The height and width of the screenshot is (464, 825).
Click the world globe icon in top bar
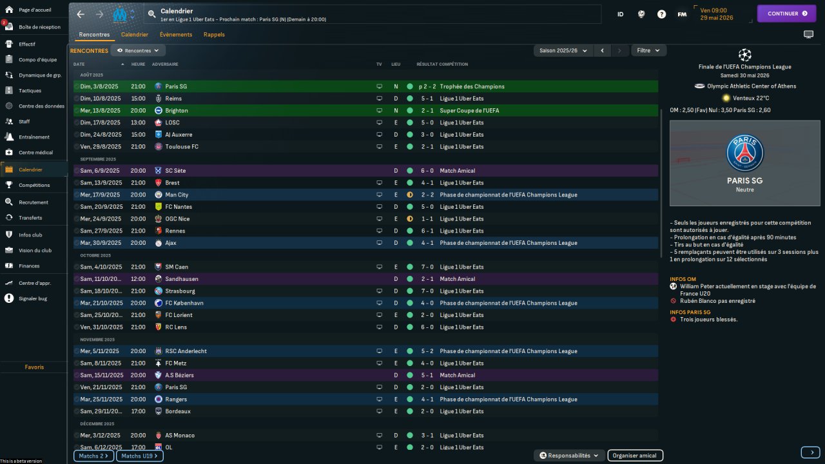click(641, 14)
